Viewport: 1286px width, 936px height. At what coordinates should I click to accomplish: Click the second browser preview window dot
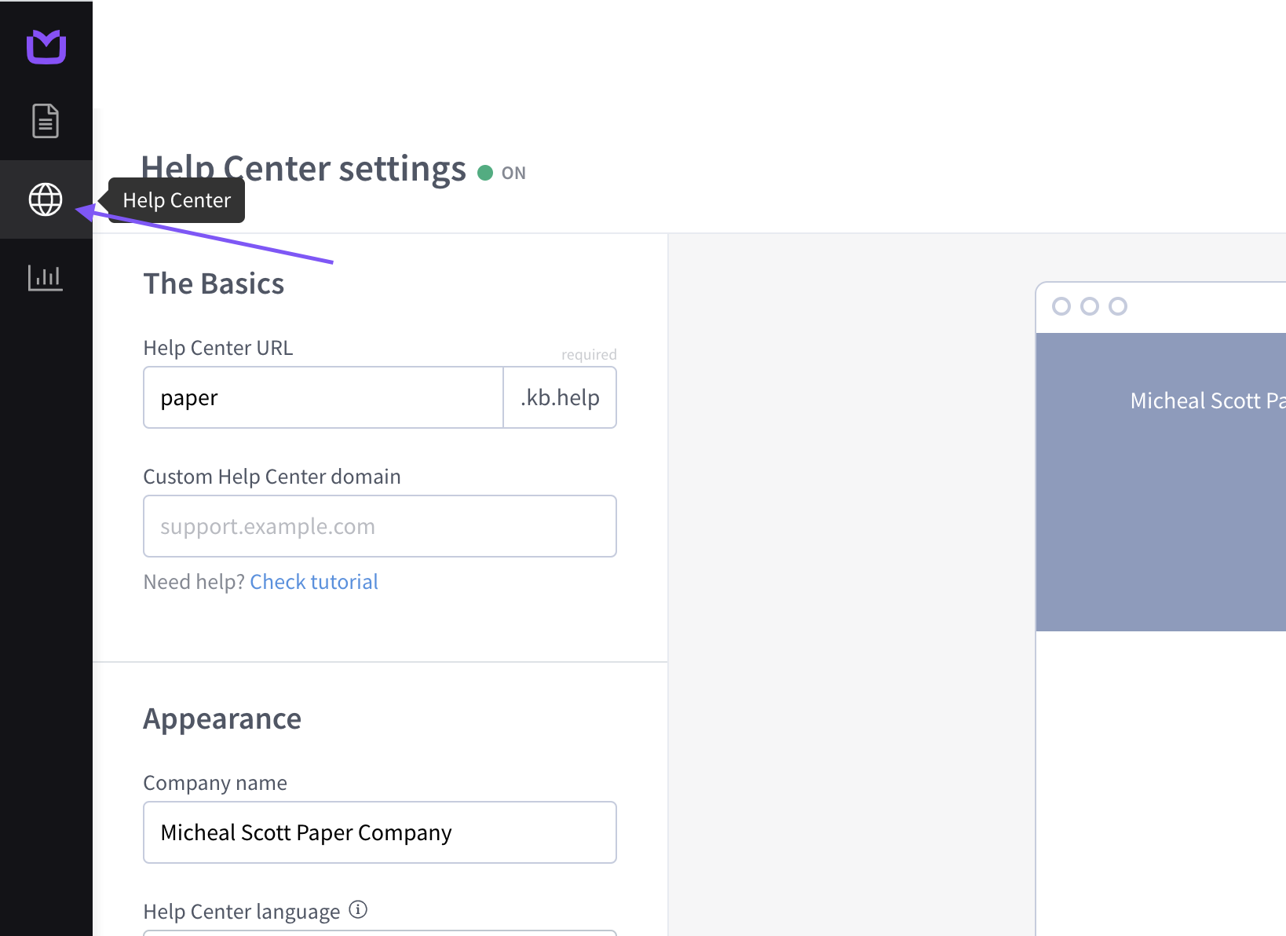(1090, 306)
